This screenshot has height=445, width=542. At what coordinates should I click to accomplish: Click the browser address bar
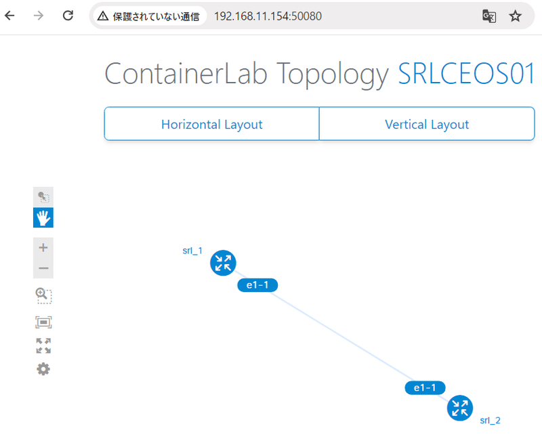pos(305,15)
